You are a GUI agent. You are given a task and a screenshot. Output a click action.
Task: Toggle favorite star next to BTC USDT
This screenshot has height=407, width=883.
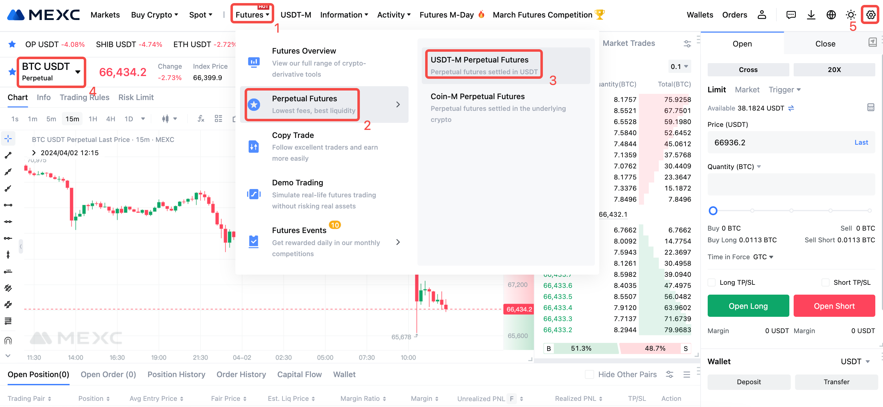[x=12, y=72]
